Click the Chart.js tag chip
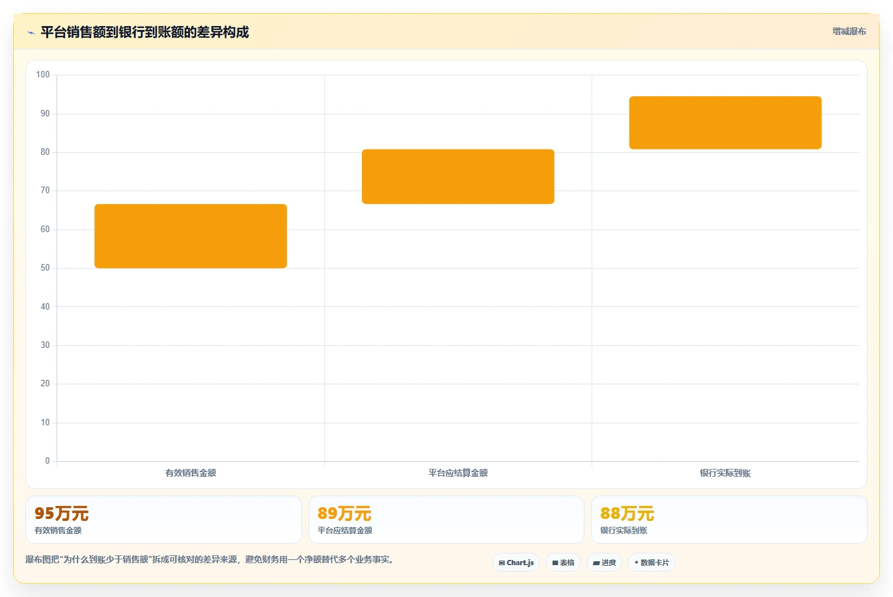893x597 pixels. pos(516,563)
